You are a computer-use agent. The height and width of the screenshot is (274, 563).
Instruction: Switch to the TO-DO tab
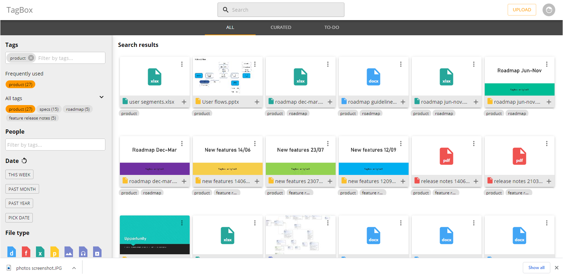coord(332,28)
